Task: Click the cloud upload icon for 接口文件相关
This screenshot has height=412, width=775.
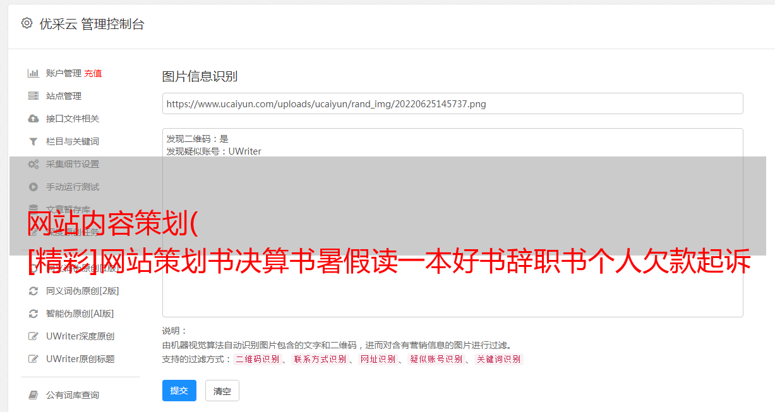Action: (33, 119)
